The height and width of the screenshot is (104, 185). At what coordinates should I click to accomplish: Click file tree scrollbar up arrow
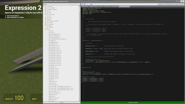[80, 6]
